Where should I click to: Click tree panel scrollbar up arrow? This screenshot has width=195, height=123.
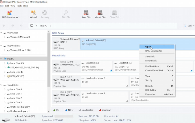[49, 32]
